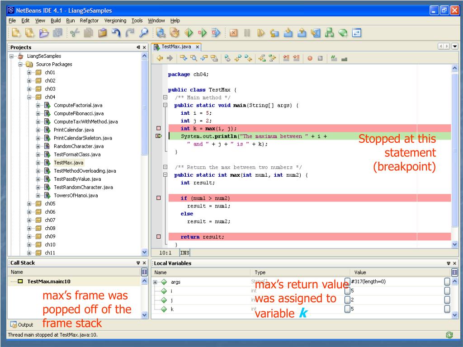The height and width of the screenshot is (347, 463).
Task: Expand the ComputeFactorial.java file node
Action: click(38, 105)
